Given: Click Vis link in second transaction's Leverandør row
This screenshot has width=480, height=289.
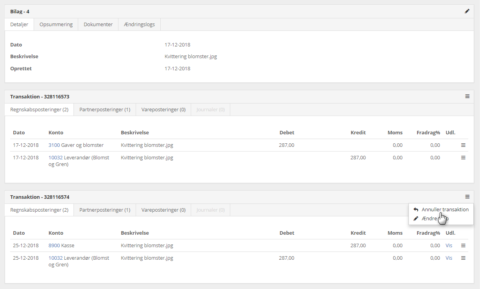Looking at the screenshot, I should 449,258.
